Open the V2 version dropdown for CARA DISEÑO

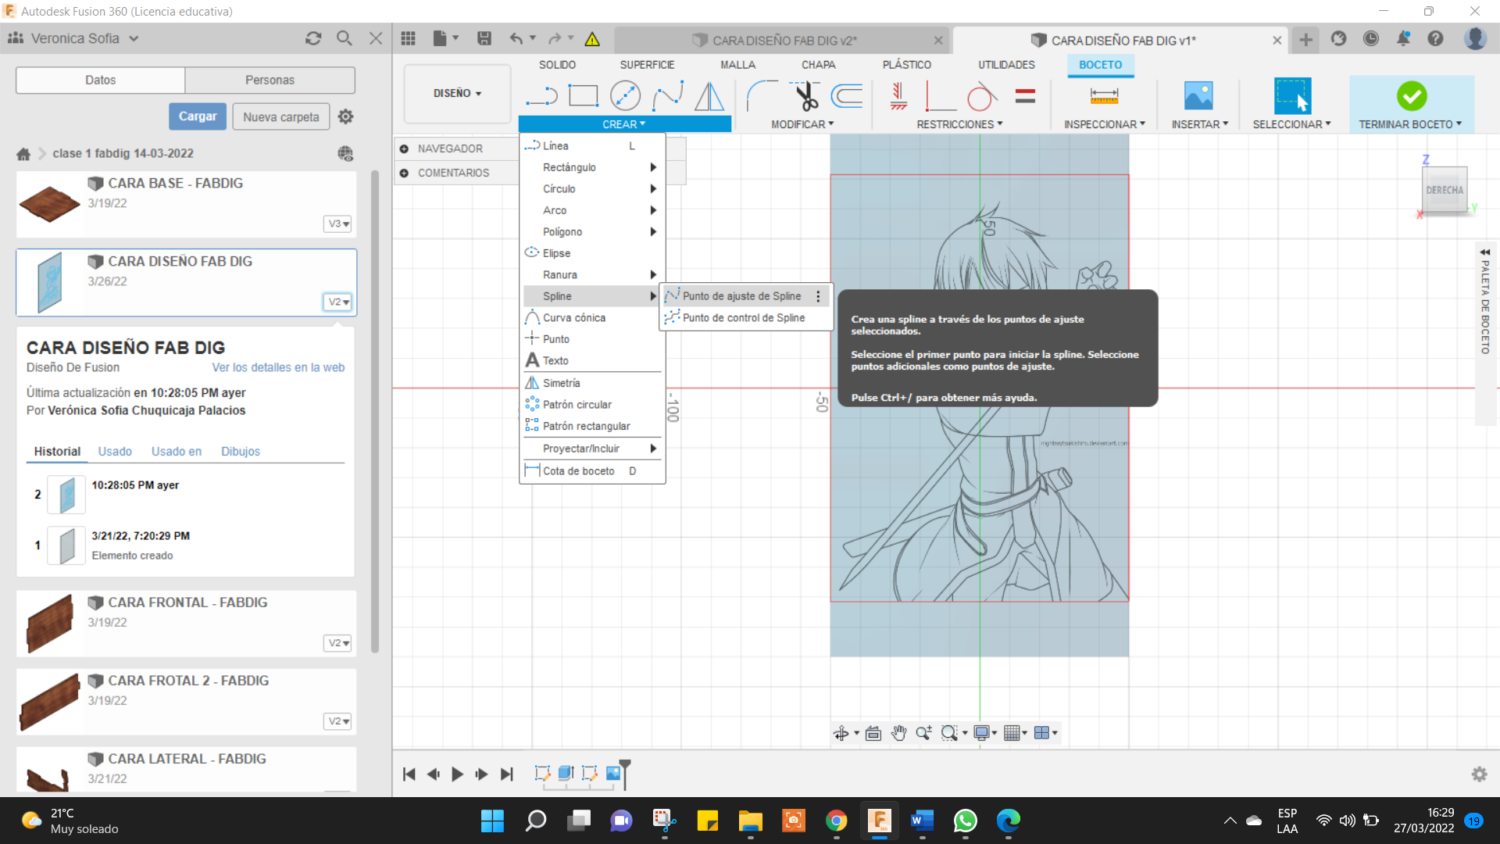[x=337, y=302]
